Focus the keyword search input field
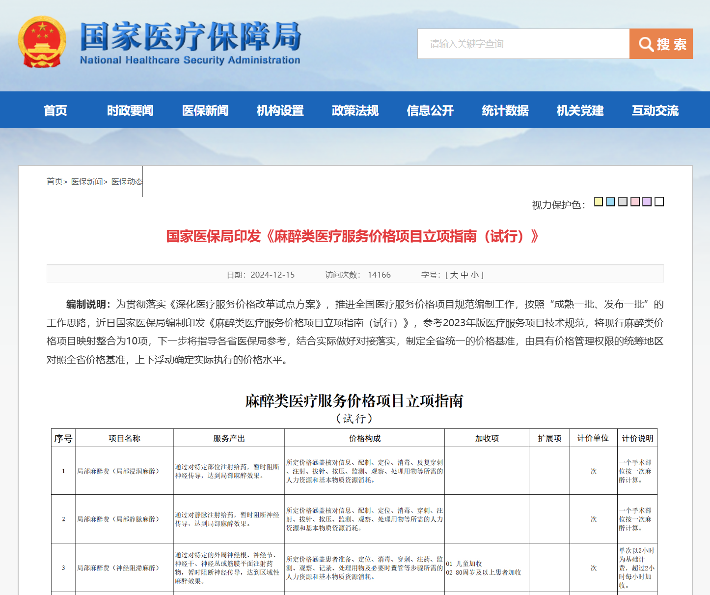This screenshot has width=710, height=595. point(523,44)
